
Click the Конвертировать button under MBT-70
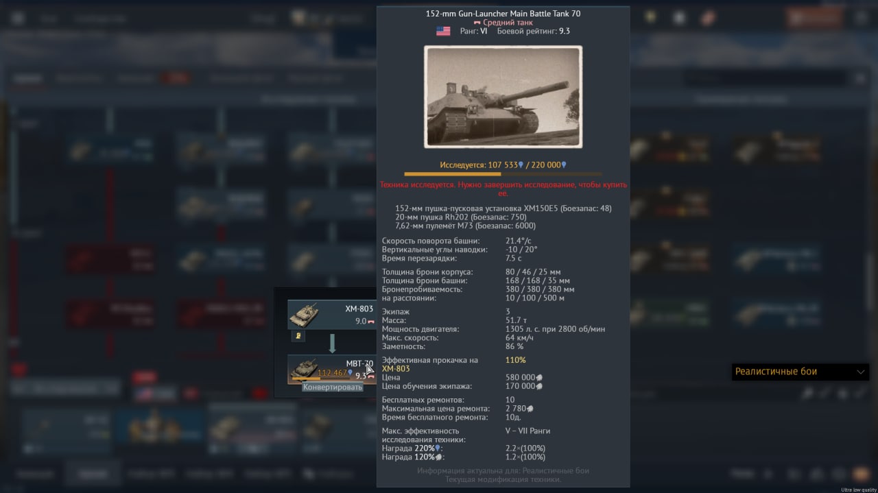333,387
